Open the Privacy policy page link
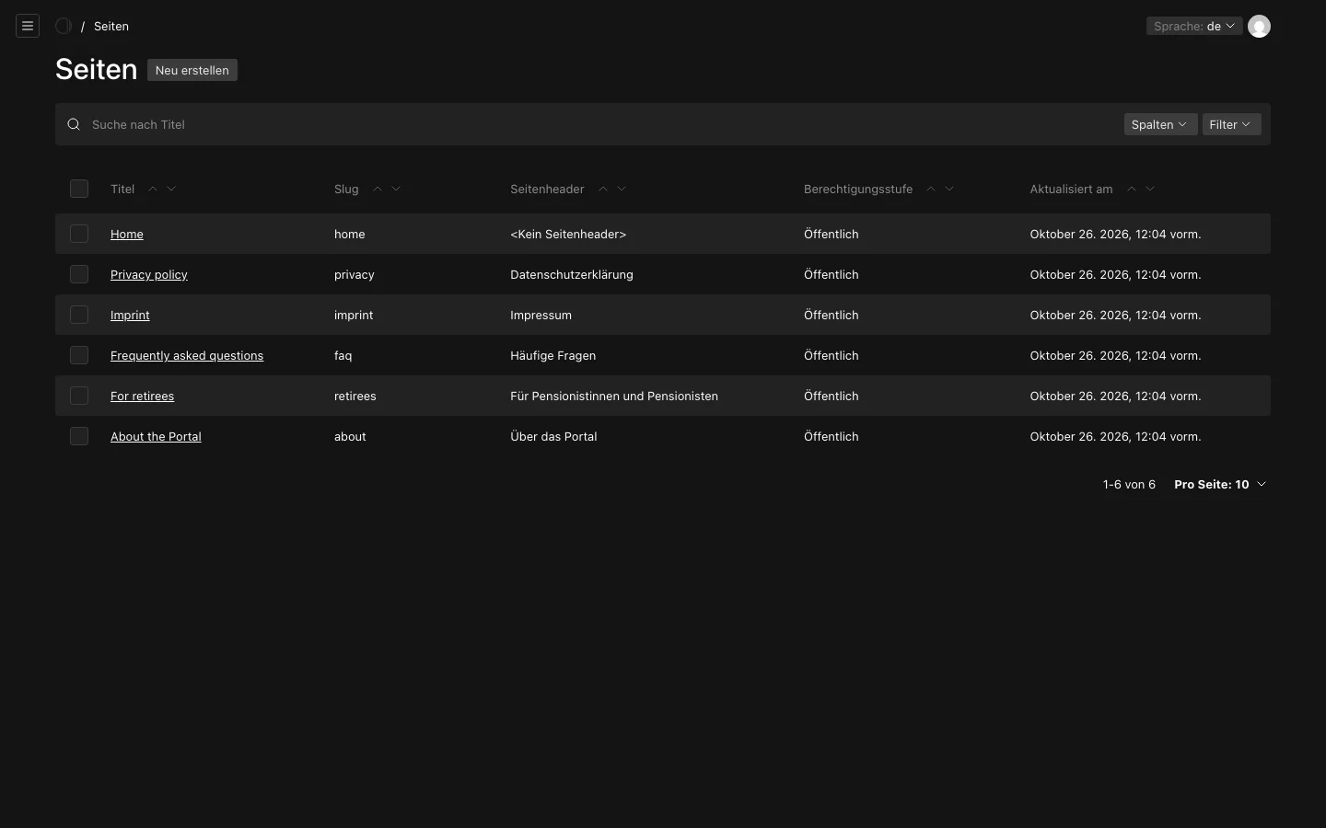The height and width of the screenshot is (828, 1326). click(x=149, y=274)
